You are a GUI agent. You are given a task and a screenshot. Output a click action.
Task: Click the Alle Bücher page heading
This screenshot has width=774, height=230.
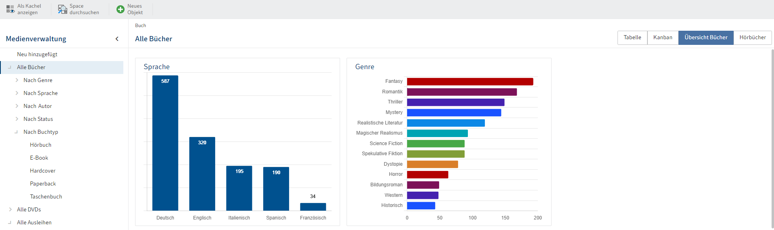(154, 39)
